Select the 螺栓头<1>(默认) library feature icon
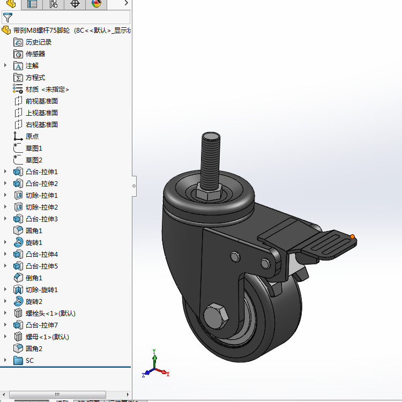Viewport: 402px width, 402px height. (x=18, y=314)
